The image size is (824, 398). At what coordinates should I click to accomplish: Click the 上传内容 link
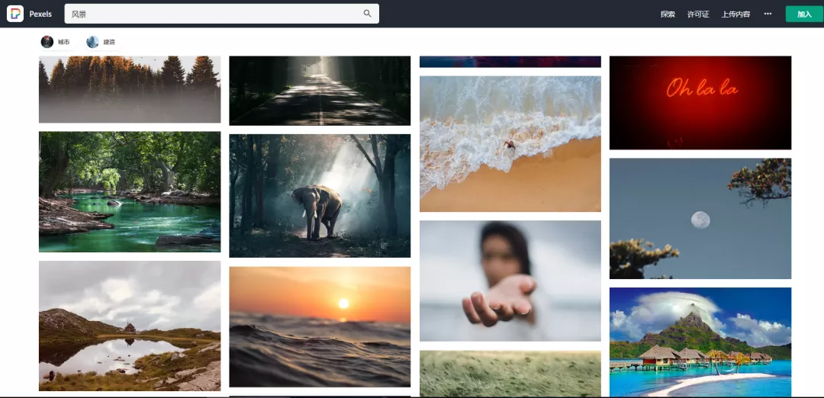click(735, 14)
